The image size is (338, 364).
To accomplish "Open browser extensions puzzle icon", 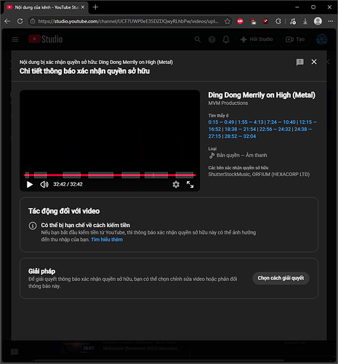I will tap(278, 21).
